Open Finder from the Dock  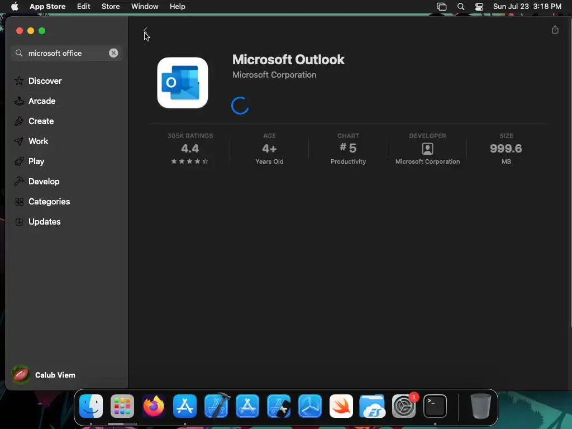pyautogui.click(x=91, y=406)
